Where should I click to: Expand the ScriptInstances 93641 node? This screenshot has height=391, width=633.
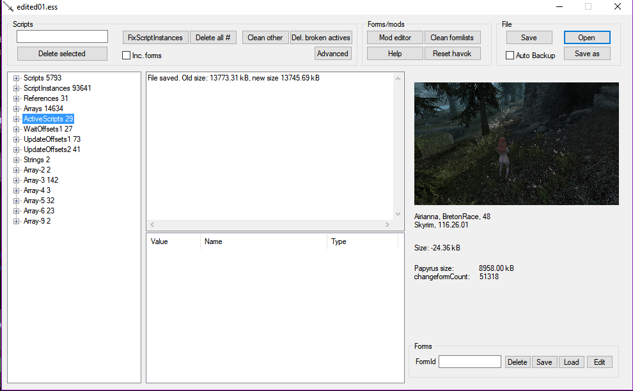coord(16,88)
